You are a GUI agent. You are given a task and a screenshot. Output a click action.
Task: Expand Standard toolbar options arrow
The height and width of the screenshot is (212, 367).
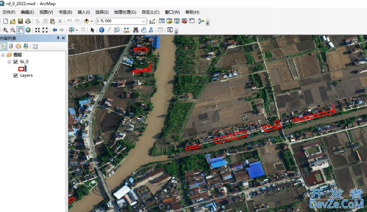click(x=208, y=22)
